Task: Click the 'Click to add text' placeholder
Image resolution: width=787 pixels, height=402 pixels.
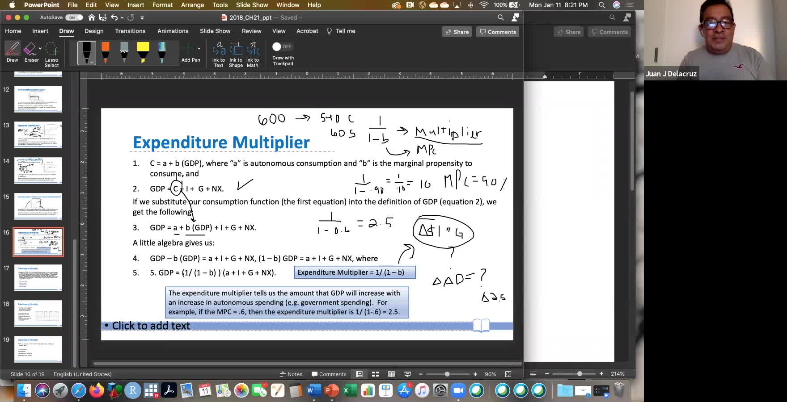Action: [x=307, y=326]
